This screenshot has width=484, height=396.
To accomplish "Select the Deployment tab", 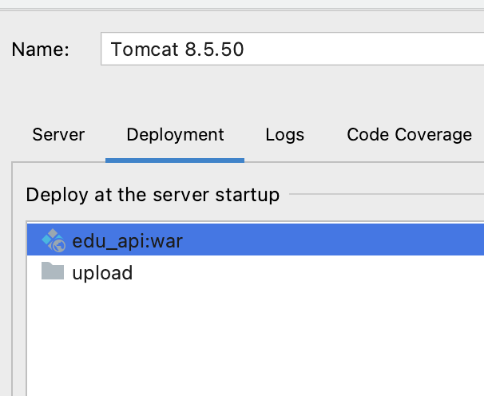I will click(x=175, y=135).
